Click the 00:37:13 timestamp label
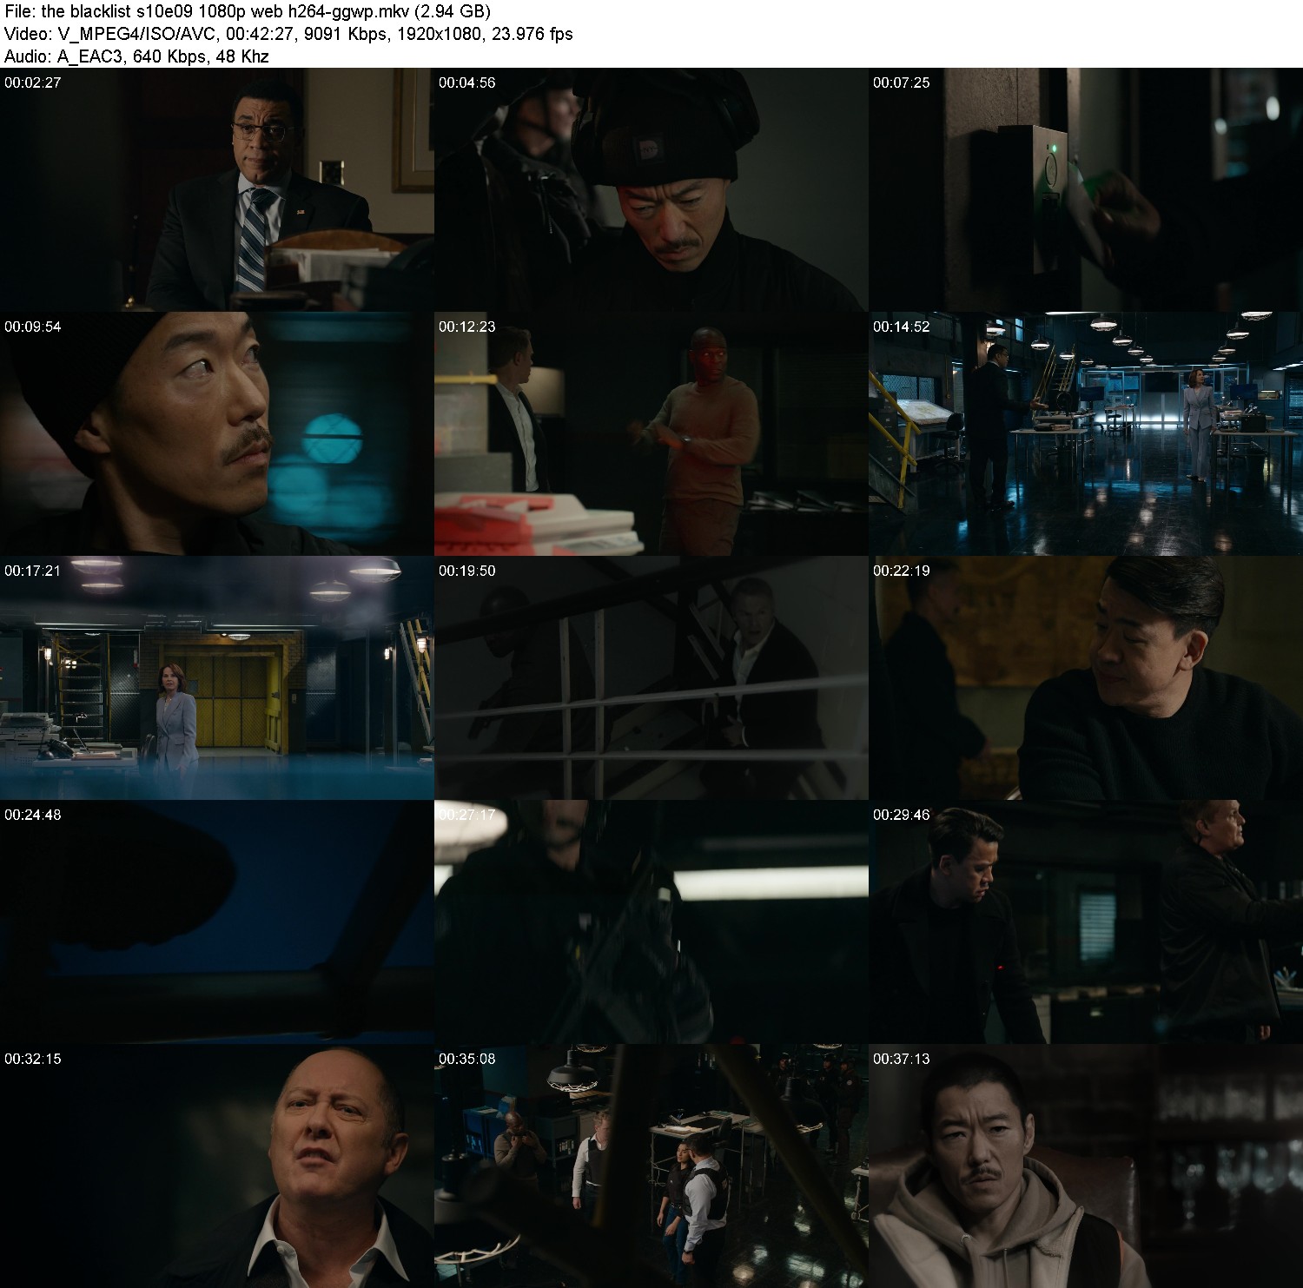This screenshot has height=1288, width=1303. coord(902,1059)
